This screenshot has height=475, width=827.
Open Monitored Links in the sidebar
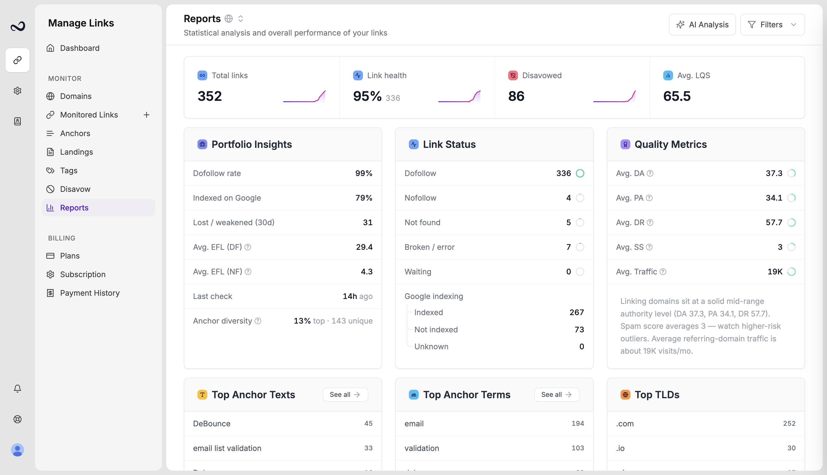pos(89,115)
